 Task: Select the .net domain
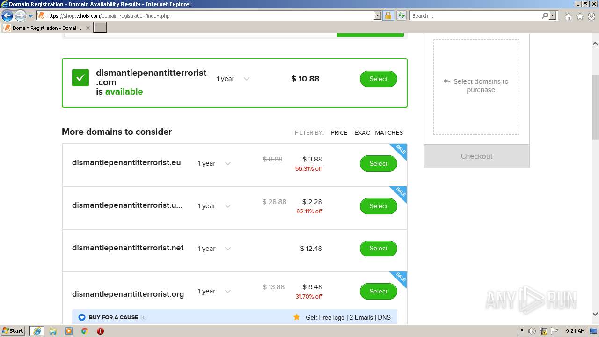[x=378, y=248]
